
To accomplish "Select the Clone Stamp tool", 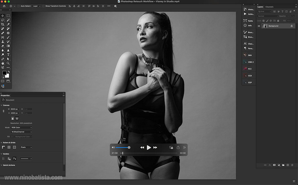I will click(3, 41).
